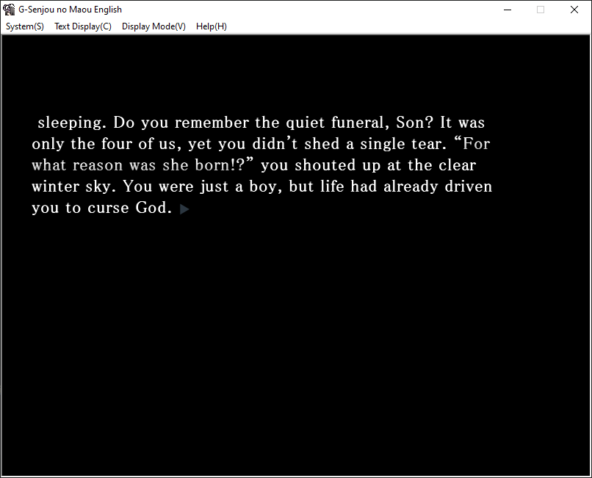
Task: Click the window title 'G-Senjou no Maou English'
Action: point(71,10)
